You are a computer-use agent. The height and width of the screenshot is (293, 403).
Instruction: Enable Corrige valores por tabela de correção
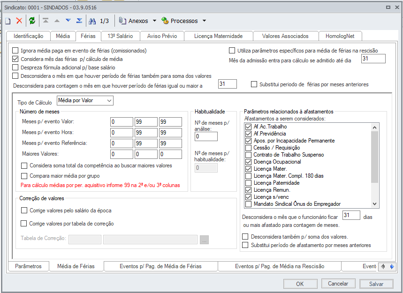click(23, 224)
